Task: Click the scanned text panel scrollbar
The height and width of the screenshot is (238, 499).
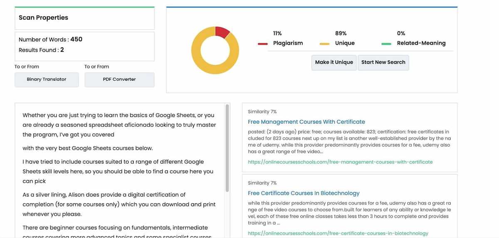Action: [227, 147]
